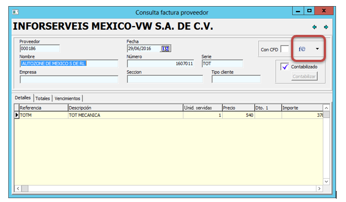
Task: Click the Referencia column header
Action: pyautogui.click(x=43, y=108)
